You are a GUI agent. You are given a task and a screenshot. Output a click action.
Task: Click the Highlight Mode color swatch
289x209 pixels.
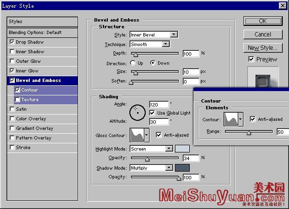click(182, 149)
